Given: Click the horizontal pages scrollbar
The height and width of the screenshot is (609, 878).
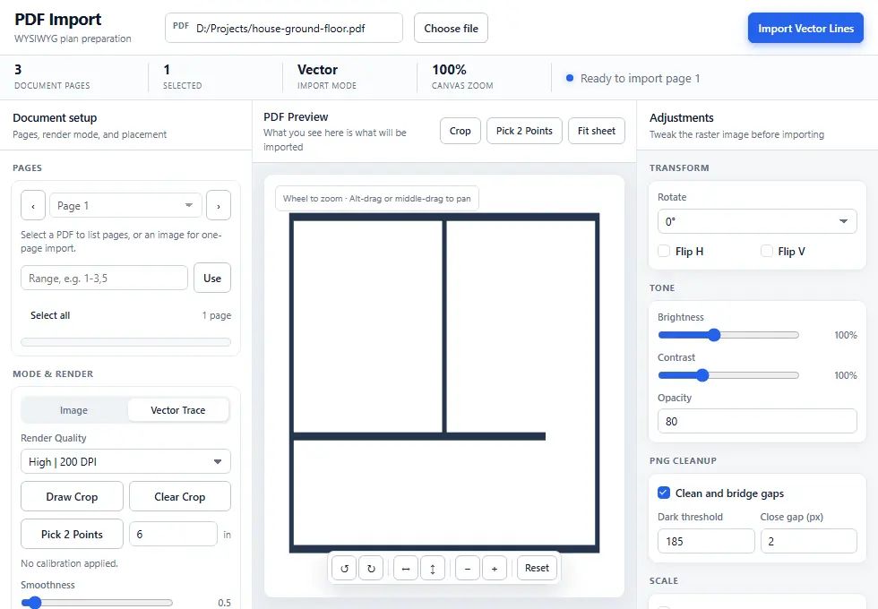Looking at the screenshot, I should tap(125, 342).
